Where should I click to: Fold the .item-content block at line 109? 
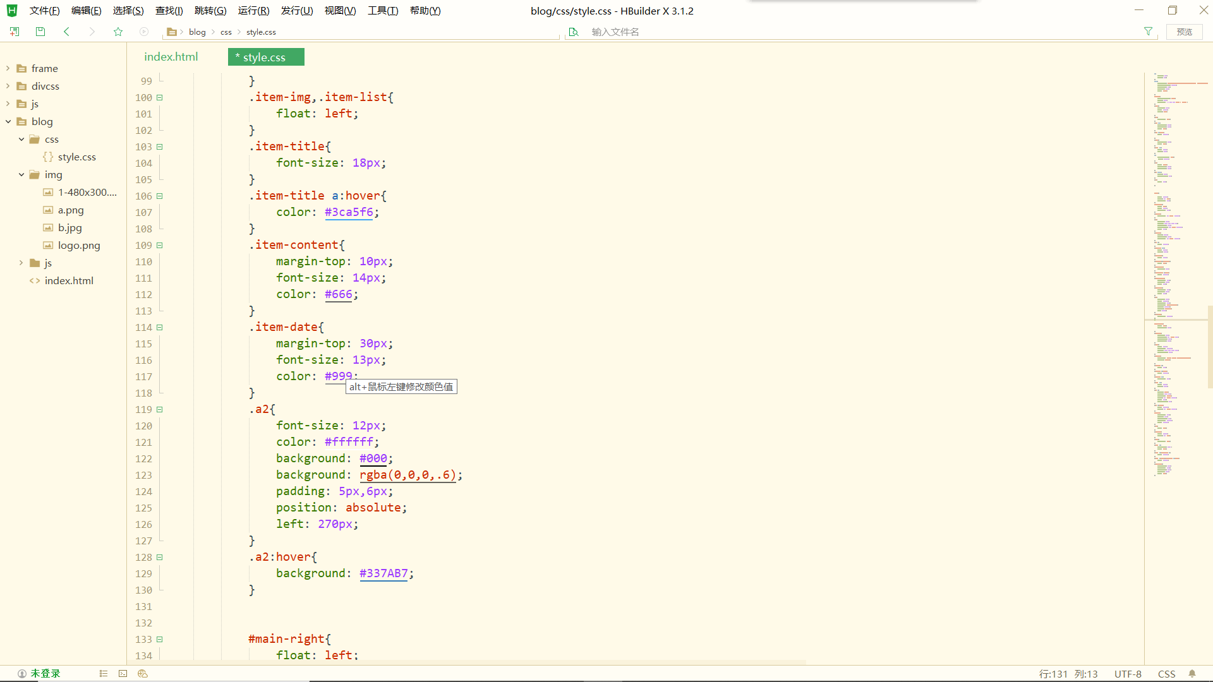click(160, 245)
